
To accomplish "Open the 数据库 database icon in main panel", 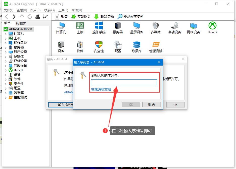I will (x=137, y=47).
